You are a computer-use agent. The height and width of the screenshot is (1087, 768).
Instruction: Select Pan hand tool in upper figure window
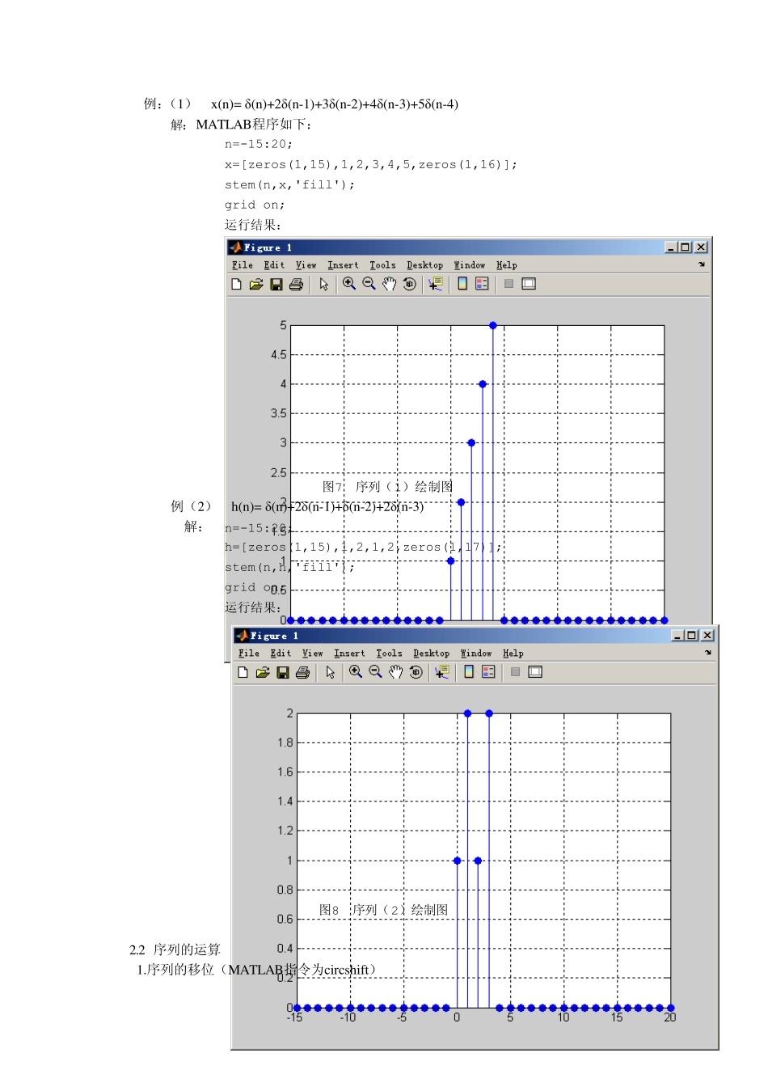click(x=390, y=284)
